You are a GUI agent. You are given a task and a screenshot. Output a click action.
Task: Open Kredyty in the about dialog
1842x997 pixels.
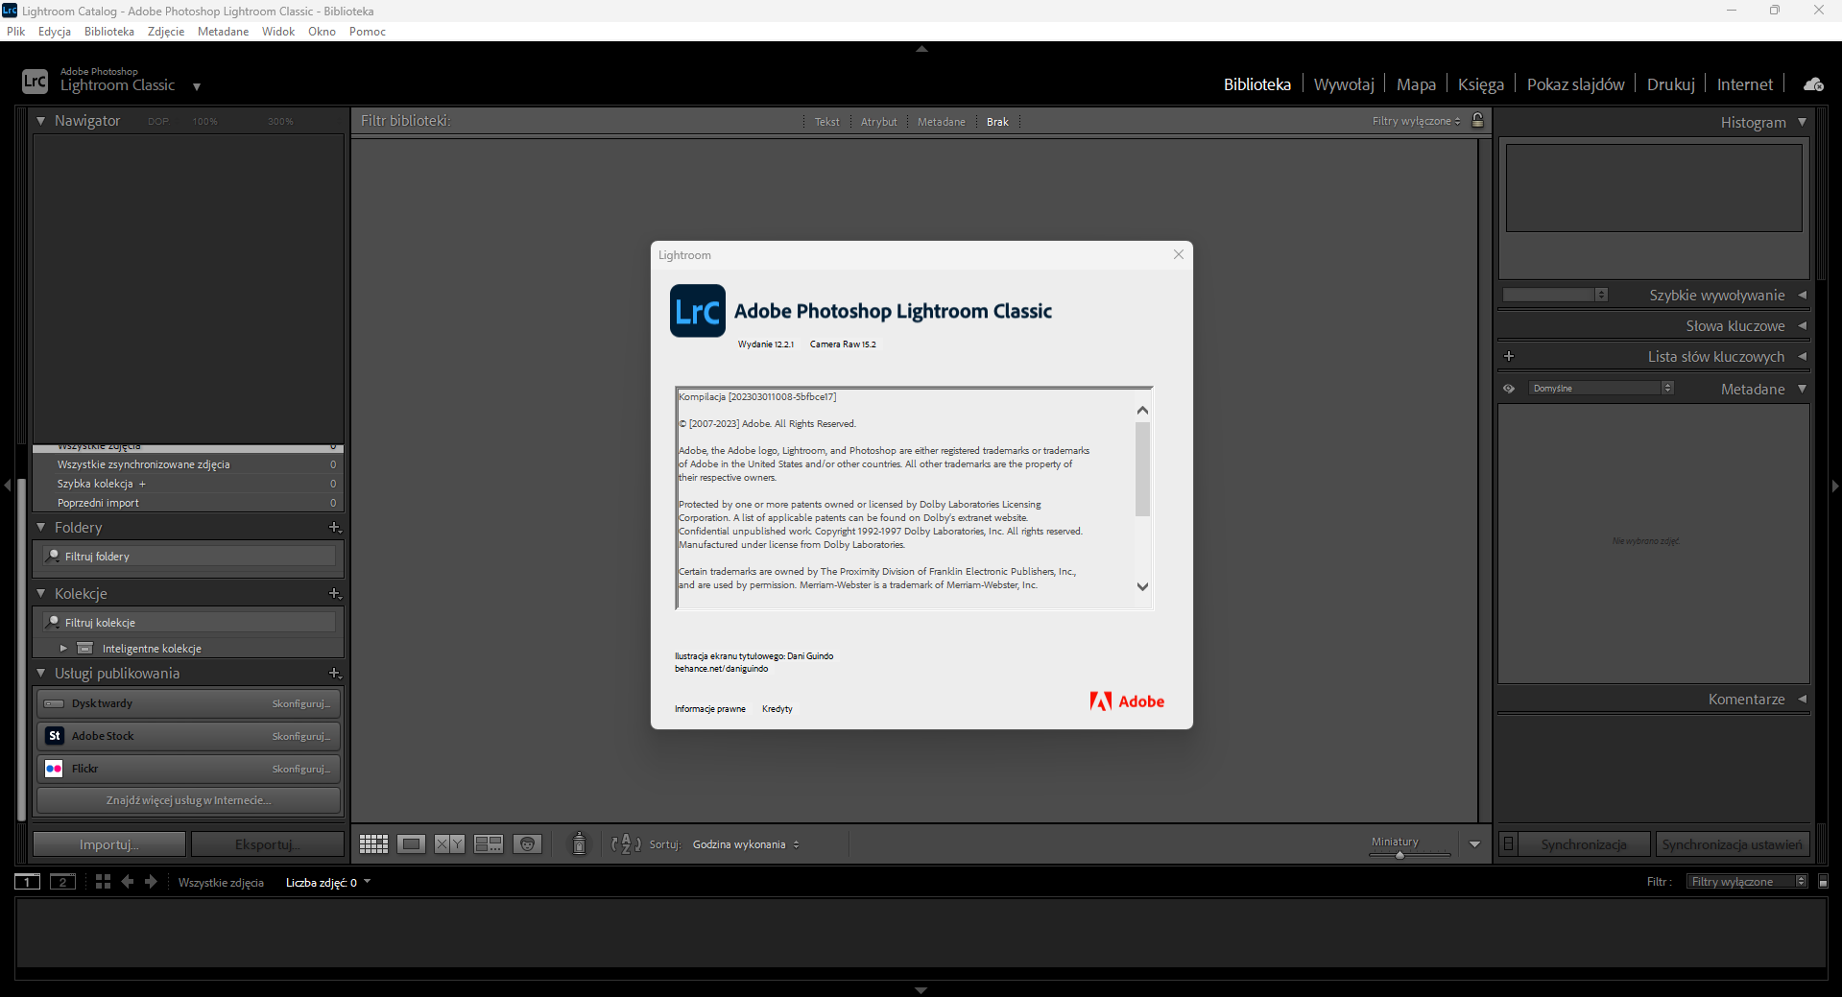777,709
